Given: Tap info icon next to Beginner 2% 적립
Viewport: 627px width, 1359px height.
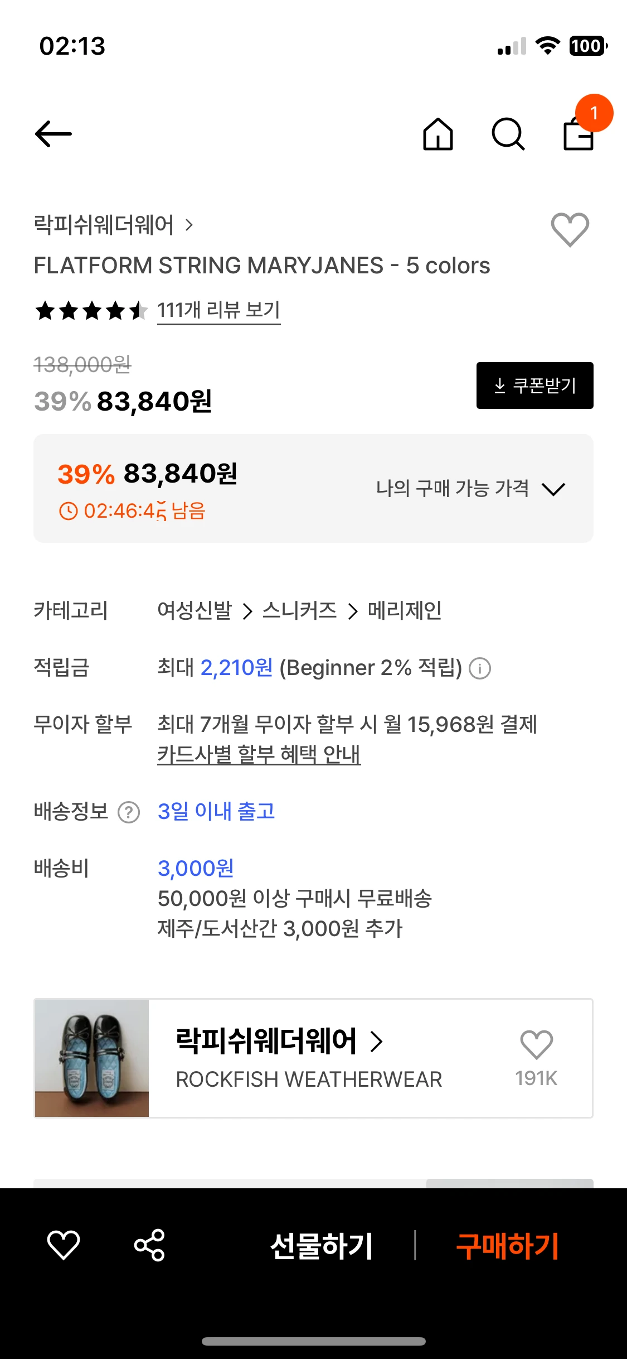Looking at the screenshot, I should pyautogui.click(x=480, y=668).
